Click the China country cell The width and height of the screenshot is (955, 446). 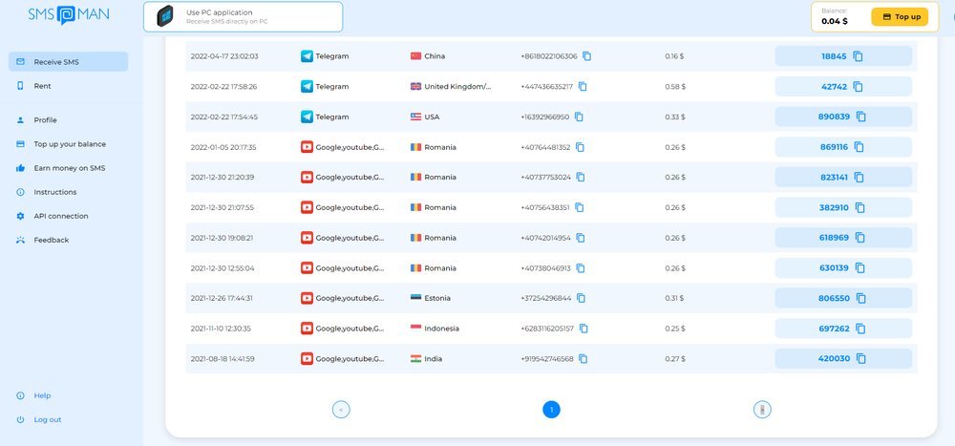point(428,56)
